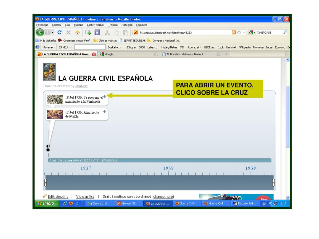Open the Fitxategia menu
The image size is (319, 239).
(x=42, y=25)
